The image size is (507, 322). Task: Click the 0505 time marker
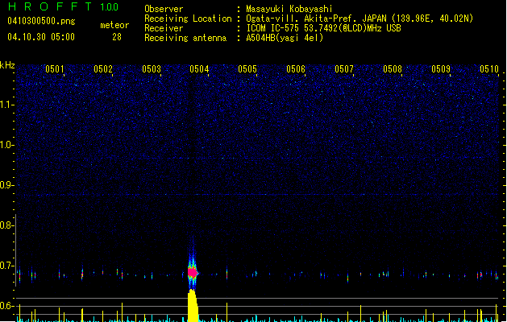pos(247,69)
